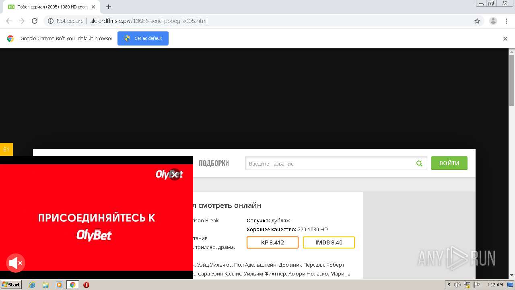Click actor name Пол Адельштейн
515x290 pixels.
[255, 265]
